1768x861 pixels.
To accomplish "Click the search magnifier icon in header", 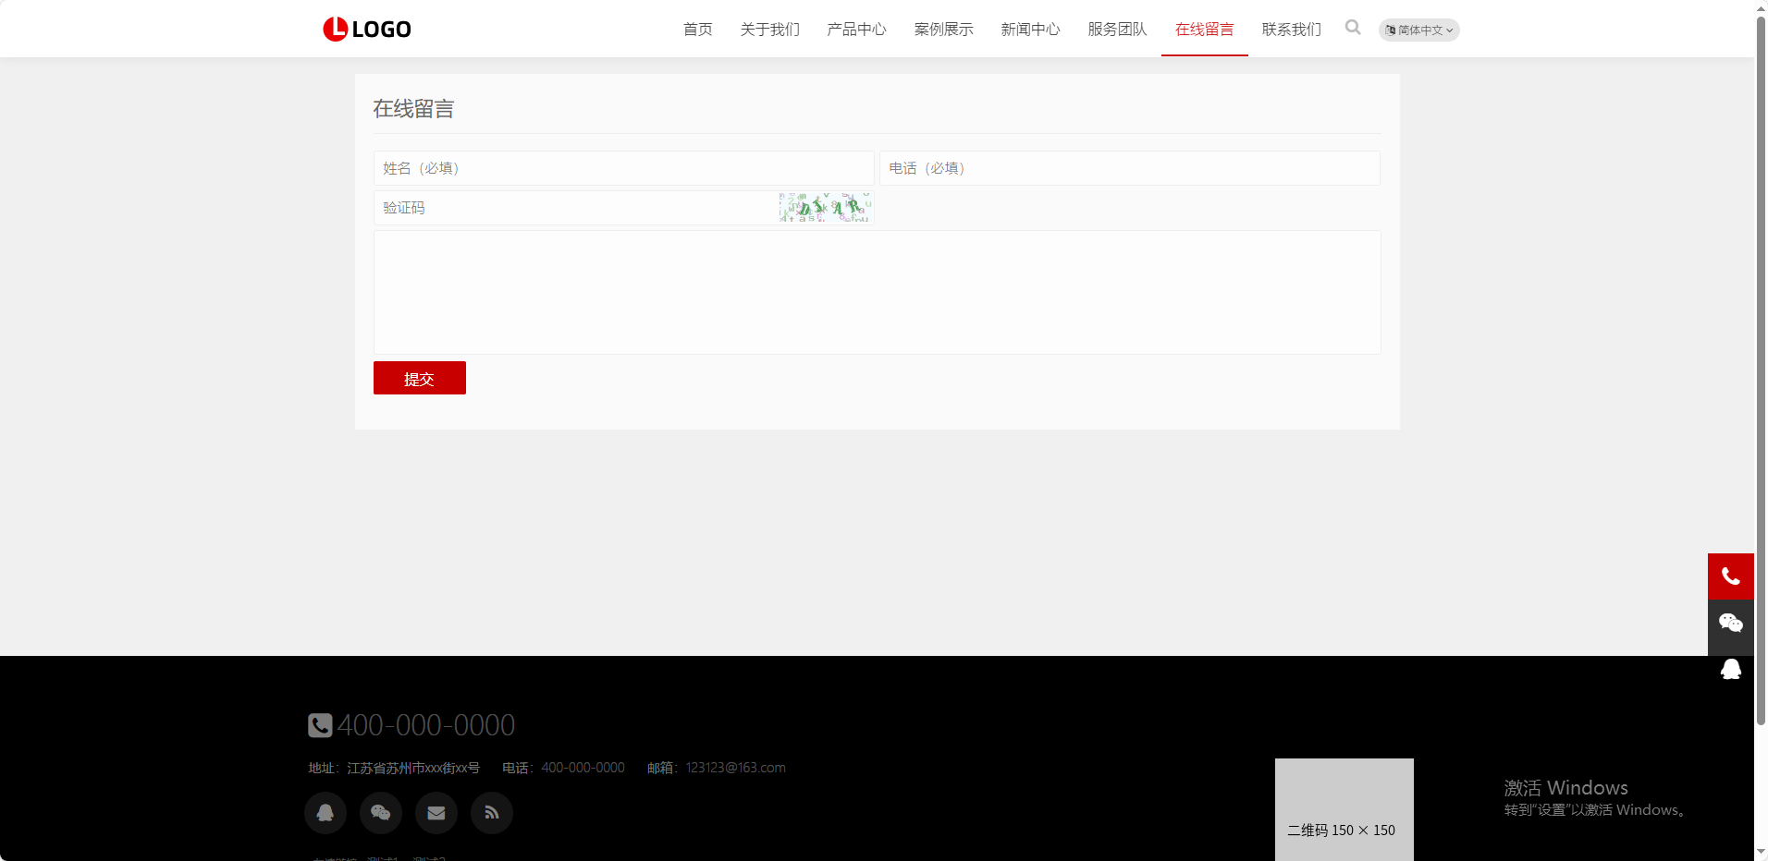I will coord(1353,28).
